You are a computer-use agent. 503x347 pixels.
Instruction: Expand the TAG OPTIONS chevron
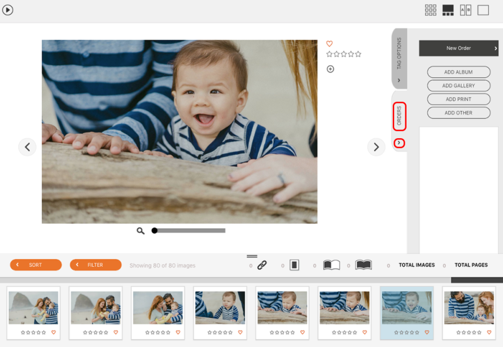(x=399, y=81)
